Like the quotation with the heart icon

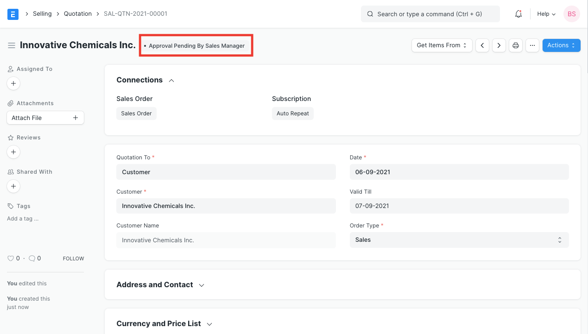pyautogui.click(x=11, y=258)
